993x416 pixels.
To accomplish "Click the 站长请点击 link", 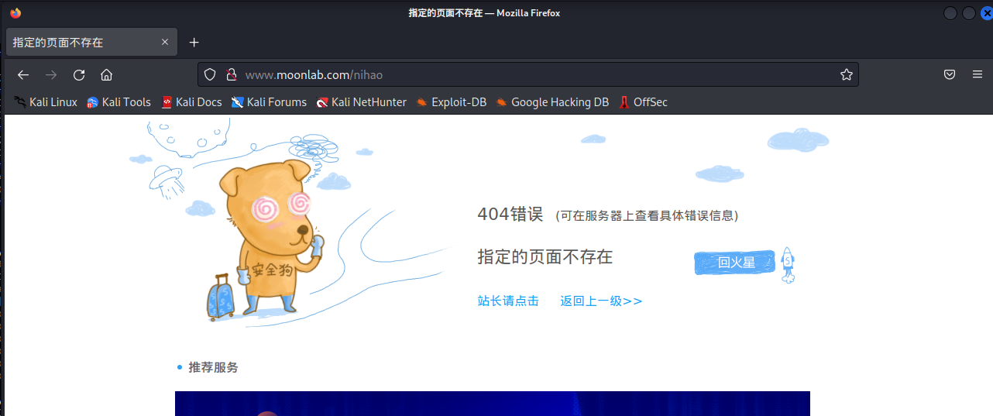I will [x=508, y=301].
